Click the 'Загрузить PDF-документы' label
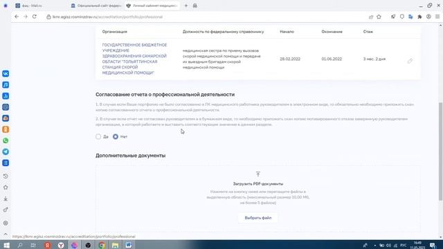 258,184
